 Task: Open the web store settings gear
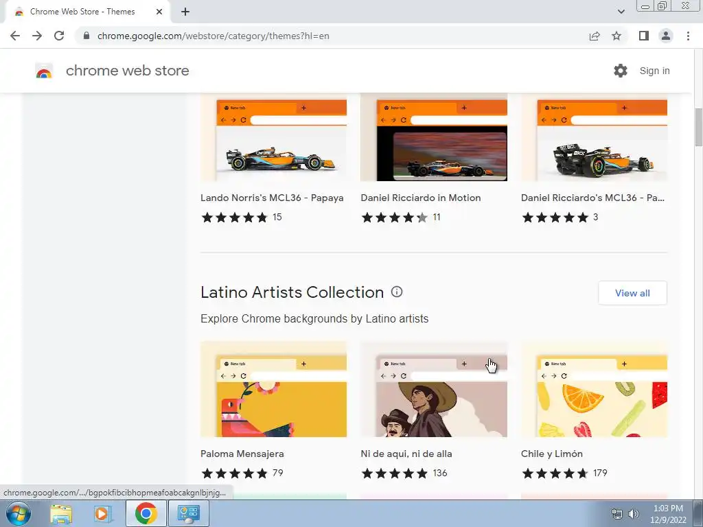click(x=621, y=71)
